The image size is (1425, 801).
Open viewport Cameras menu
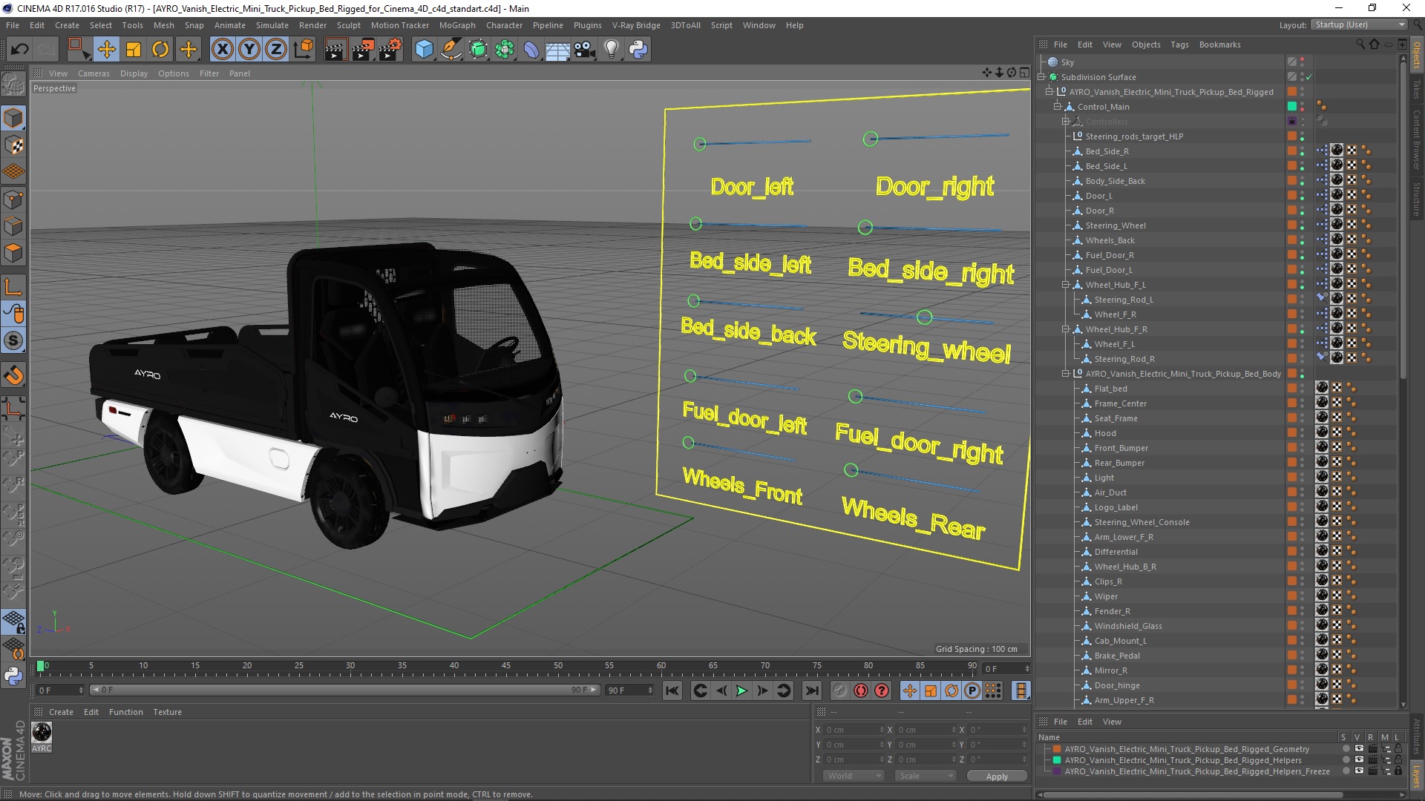(94, 73)
